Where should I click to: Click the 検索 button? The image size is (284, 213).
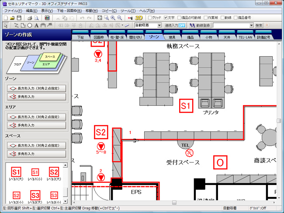click(259, 25)
